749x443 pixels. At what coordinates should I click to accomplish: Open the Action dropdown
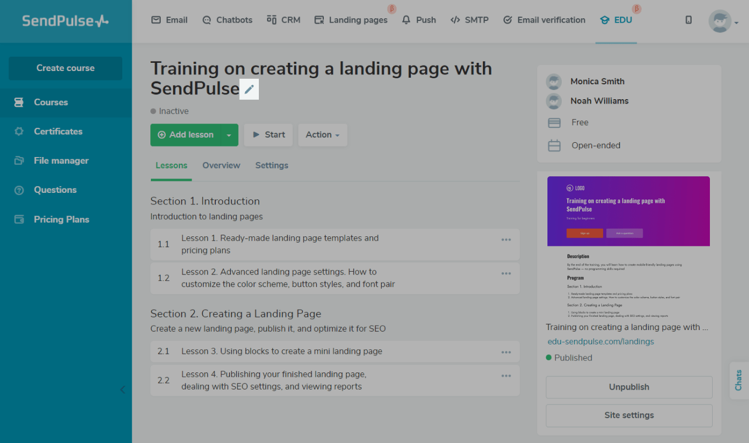[x=323, y=135]
